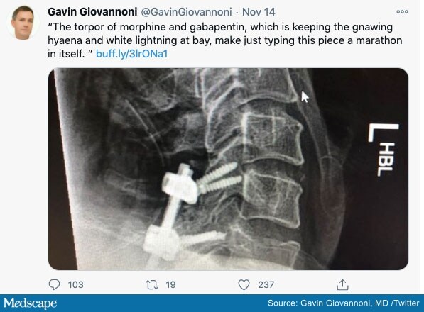The width and height of the screenshot is (424, 312).
Task: Follow the buff.ly/3lrONa1 link
Action: tap(131, 54)
